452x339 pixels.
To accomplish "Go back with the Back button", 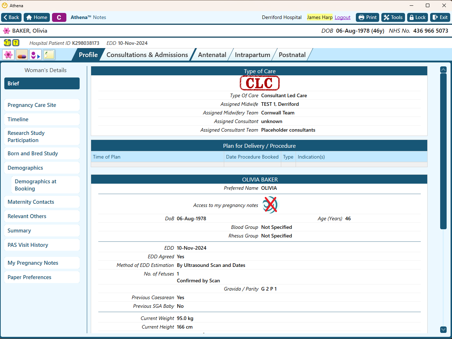I will tap(11, 17).
